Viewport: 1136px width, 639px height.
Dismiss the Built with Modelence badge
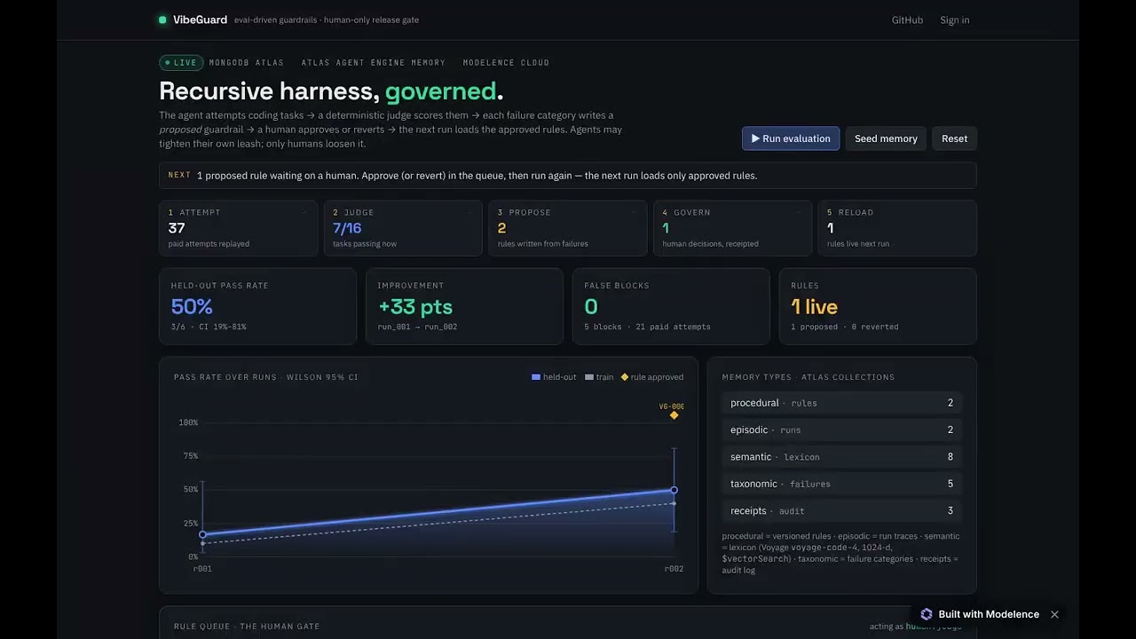1054,614
